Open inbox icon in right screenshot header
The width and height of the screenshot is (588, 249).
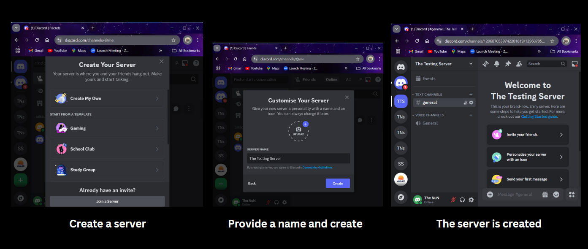pyautogui.click(x=574, y=64)
